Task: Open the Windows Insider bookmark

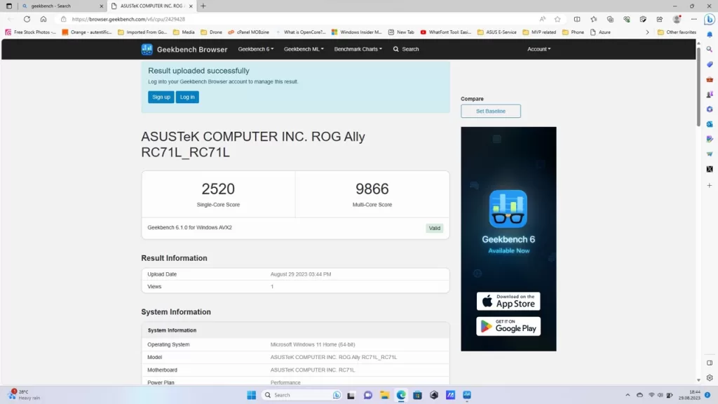Action: (356, 32)
